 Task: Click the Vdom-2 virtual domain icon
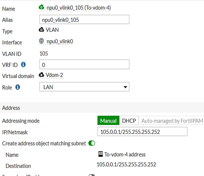click(x=41, y=75)
